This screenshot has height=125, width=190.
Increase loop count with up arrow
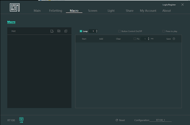point(97,30)
